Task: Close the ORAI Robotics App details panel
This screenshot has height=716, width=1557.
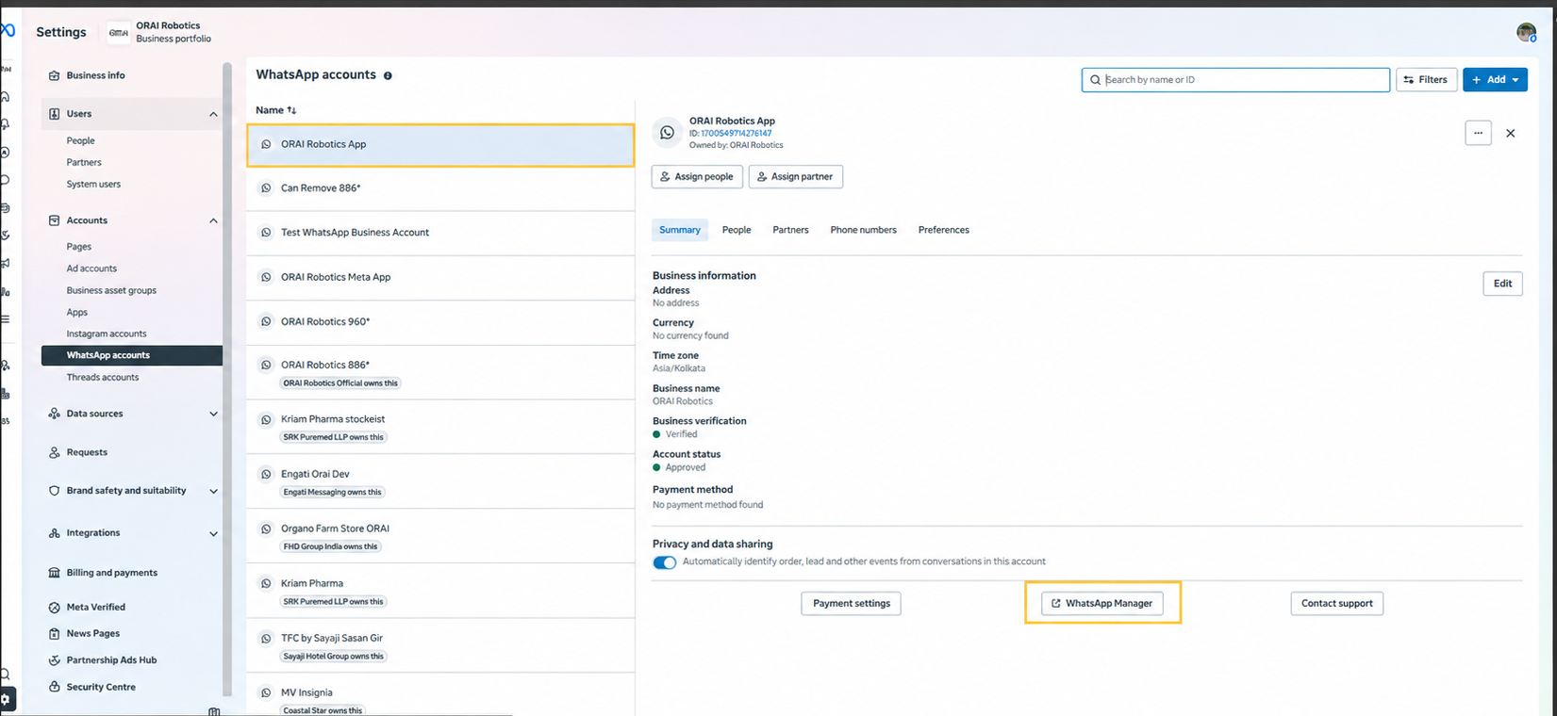Action: pyautogui.click(x=1511, y=133)
